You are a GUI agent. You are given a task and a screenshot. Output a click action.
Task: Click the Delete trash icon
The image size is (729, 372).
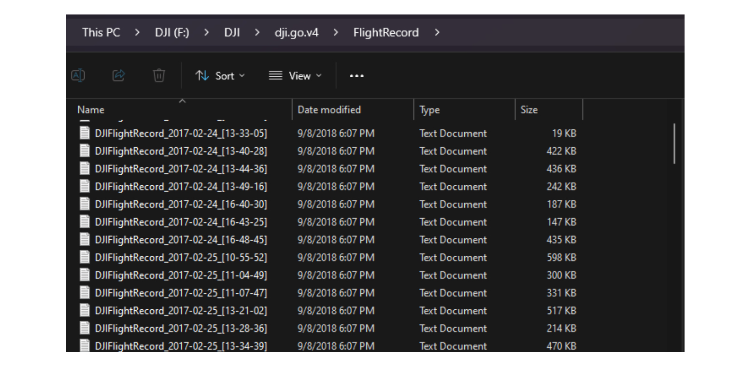pos(159,75)
